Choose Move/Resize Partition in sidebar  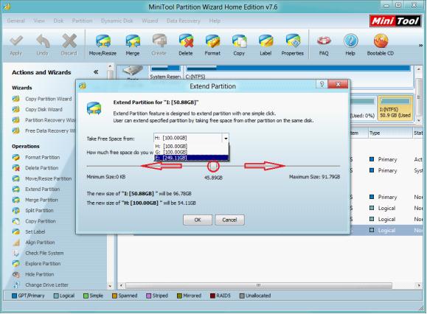click(x=42, y=179)
